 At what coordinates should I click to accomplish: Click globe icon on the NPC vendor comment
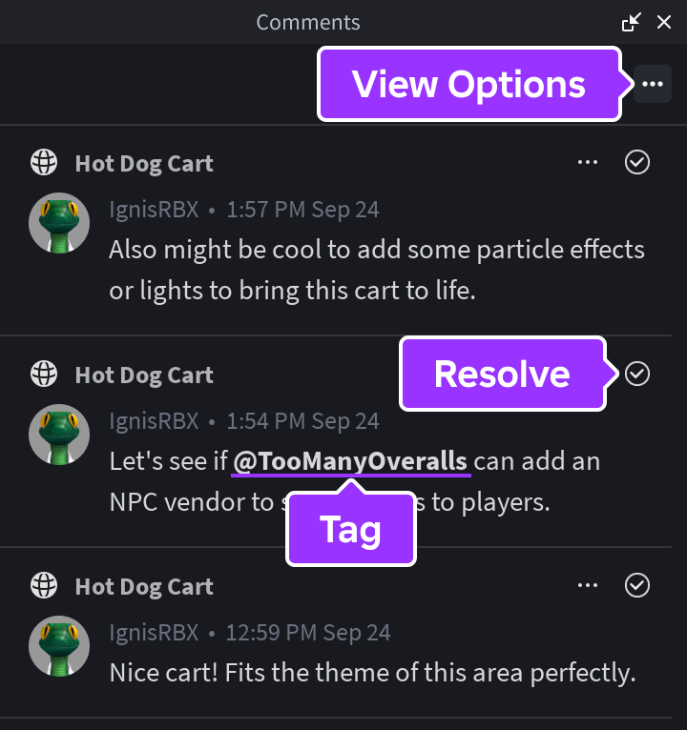click(43, 375)
